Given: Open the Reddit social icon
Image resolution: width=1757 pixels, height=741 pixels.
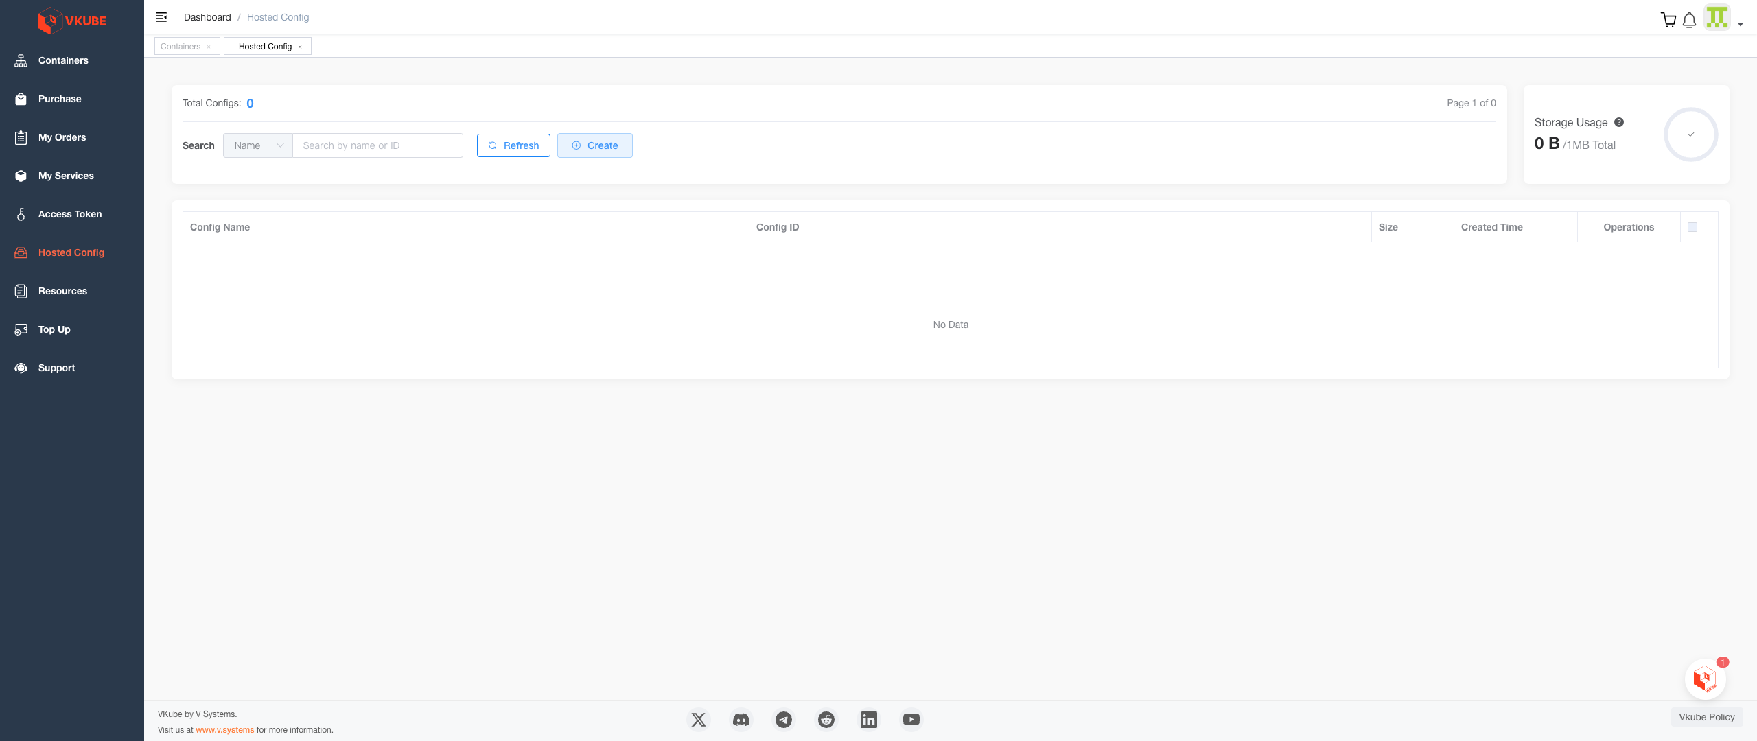Looking at the screenshot, I should pyautogui.click(x=826, y=720).
